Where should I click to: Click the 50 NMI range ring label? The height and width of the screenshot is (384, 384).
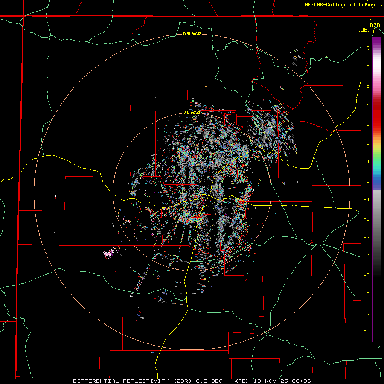192,113
